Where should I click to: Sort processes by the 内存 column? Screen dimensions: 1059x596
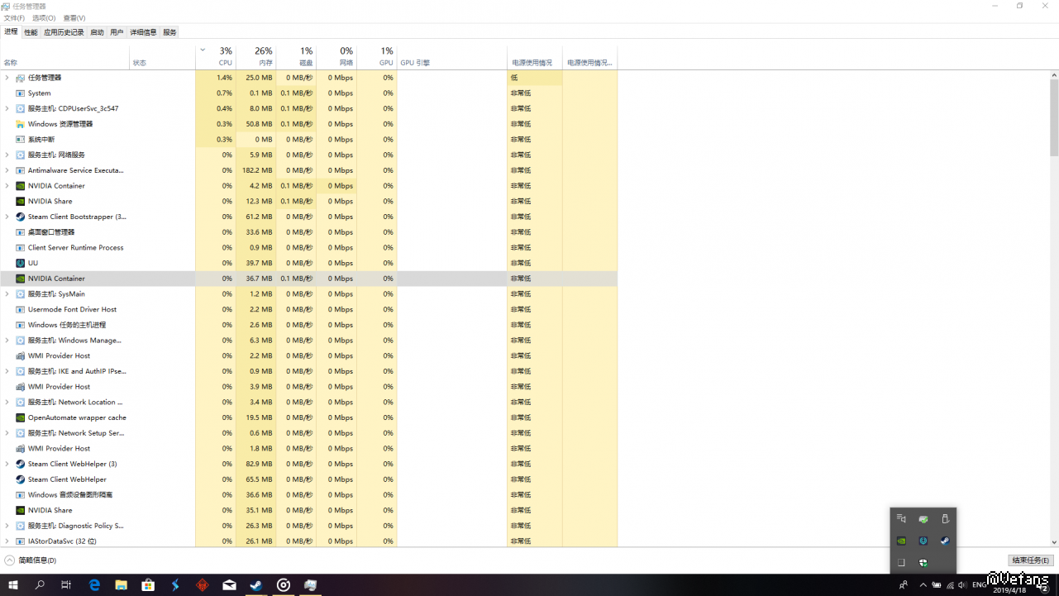tap(256, 57)
